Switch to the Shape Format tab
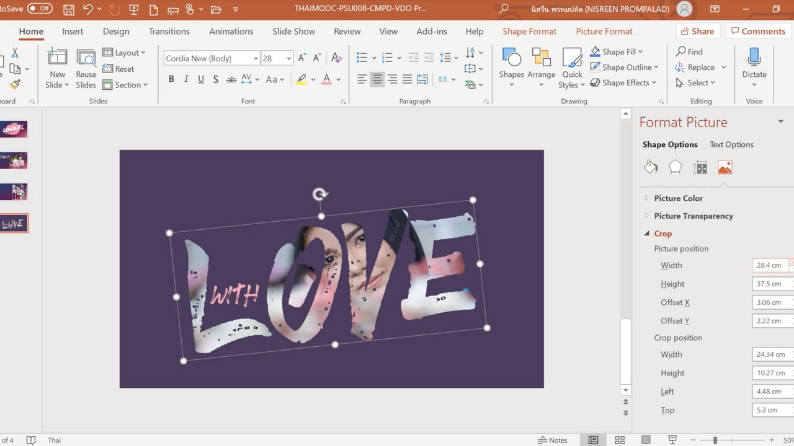The image size is (794, 446). 530,32
